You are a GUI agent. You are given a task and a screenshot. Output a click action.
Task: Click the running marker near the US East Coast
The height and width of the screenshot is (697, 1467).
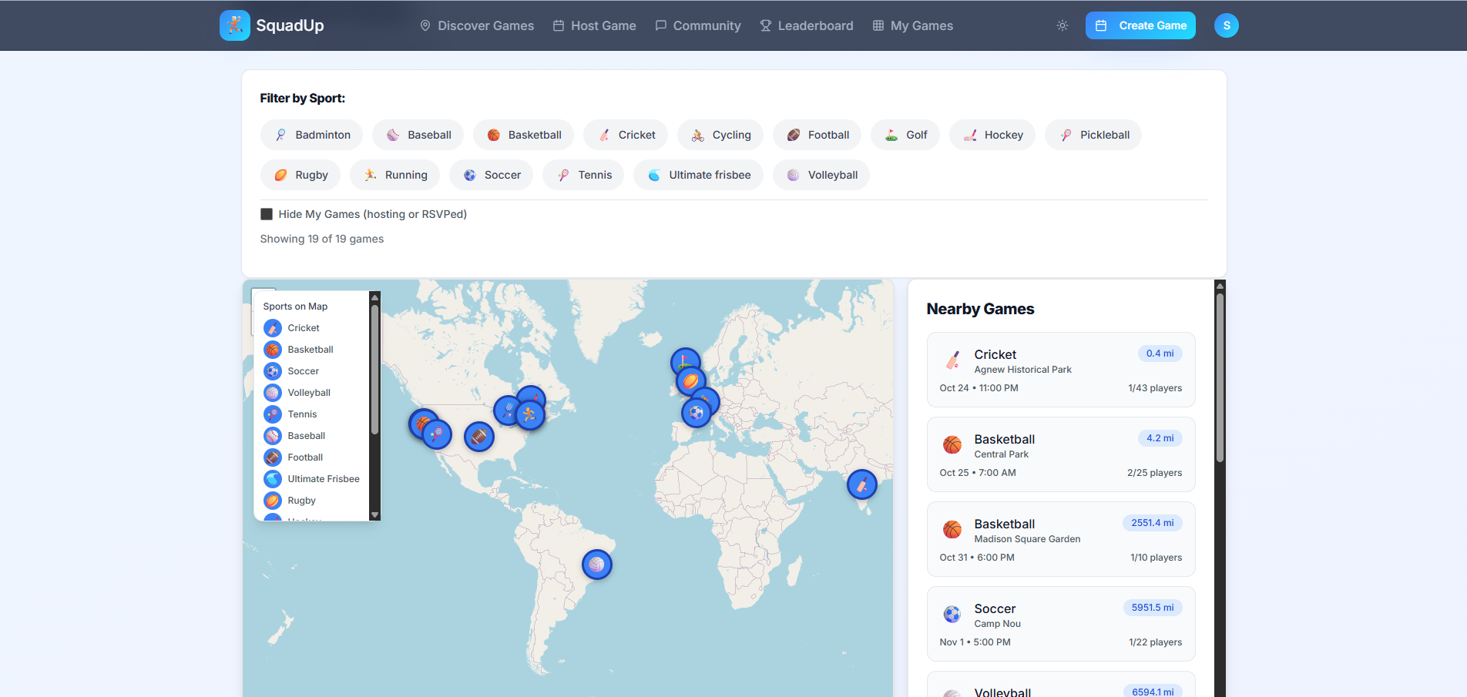pos(529,415)
